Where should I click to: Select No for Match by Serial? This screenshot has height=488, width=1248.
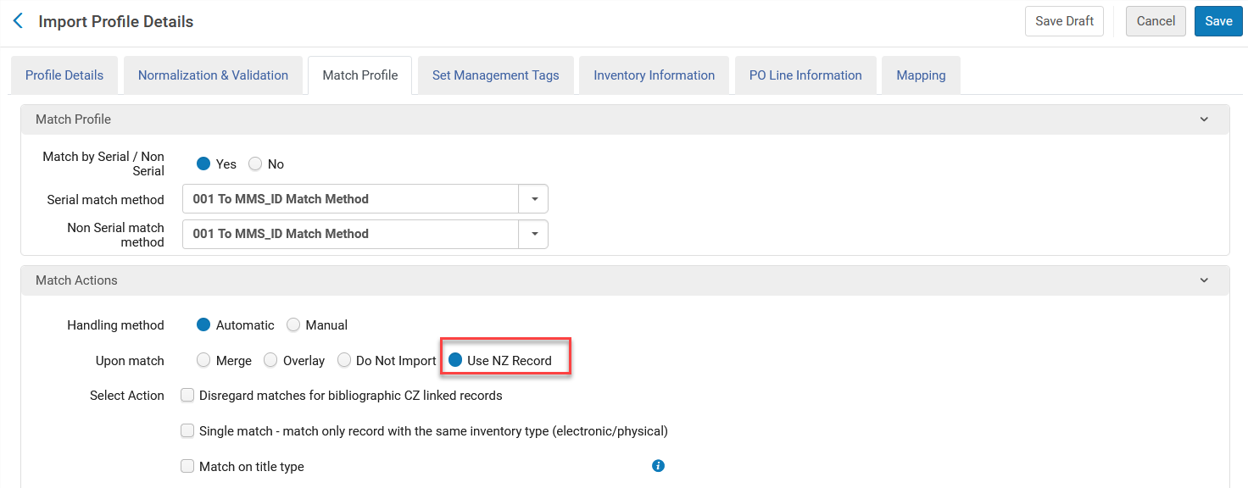coord(255,164)
